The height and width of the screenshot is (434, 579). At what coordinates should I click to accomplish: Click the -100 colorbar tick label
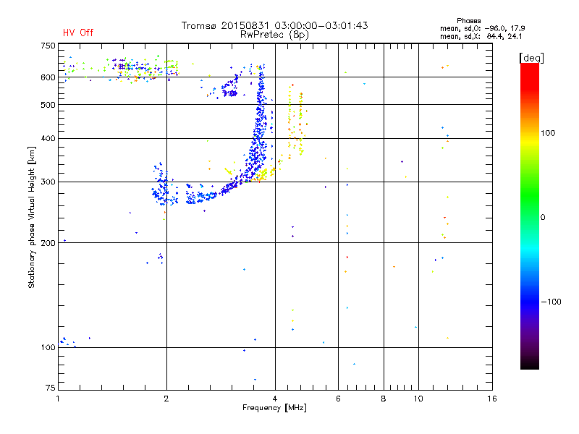coord(551,302)
